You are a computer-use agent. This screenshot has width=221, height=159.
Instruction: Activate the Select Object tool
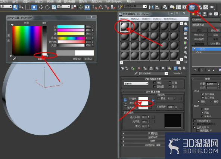(15, 7)
